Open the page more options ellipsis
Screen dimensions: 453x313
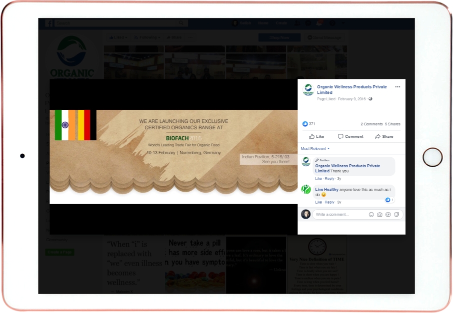pyautogui.click(x=190, y=37)
